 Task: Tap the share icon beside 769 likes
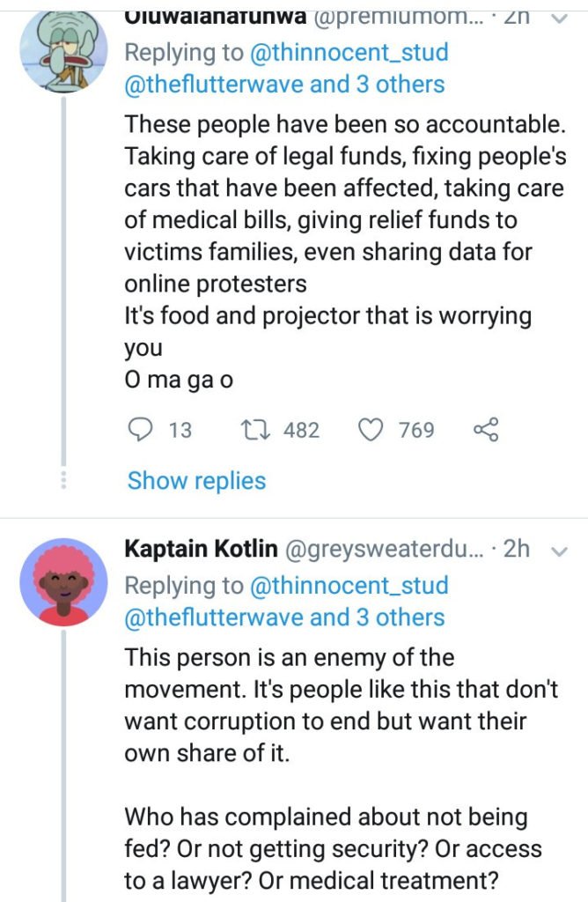pyautogui.click(x=486, y=429)
